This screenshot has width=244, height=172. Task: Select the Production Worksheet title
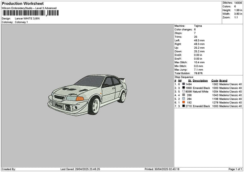tap(23, 4)
